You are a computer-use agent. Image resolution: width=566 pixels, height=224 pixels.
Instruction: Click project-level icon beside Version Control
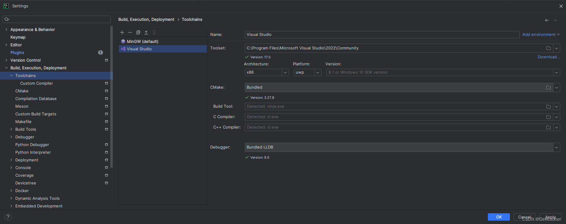point(106,60)
